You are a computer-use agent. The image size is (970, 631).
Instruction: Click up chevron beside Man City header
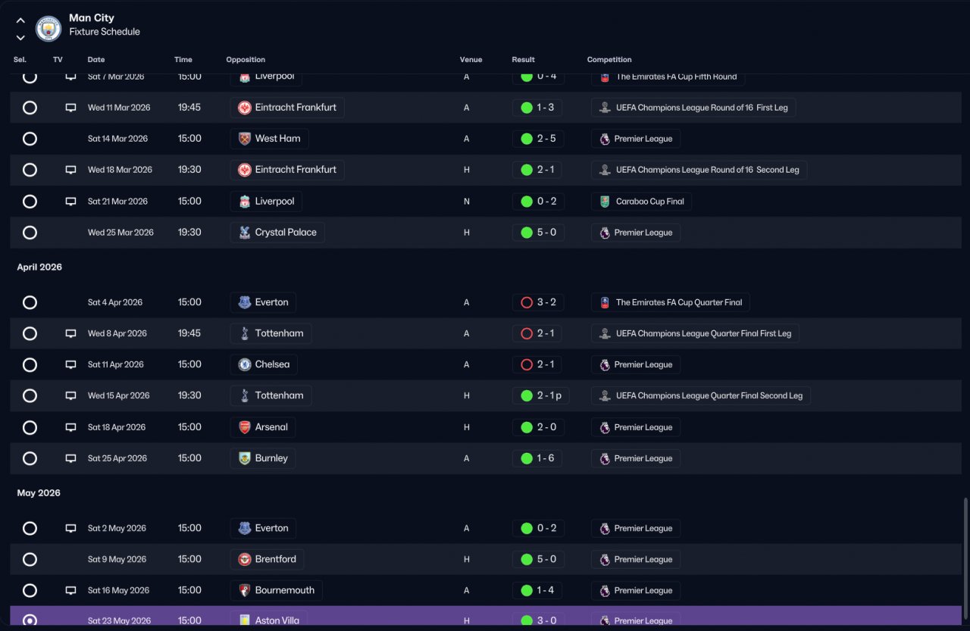(x=20, y=20)
